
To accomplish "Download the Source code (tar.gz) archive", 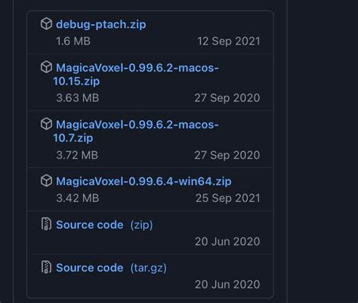I will point(111,267).
